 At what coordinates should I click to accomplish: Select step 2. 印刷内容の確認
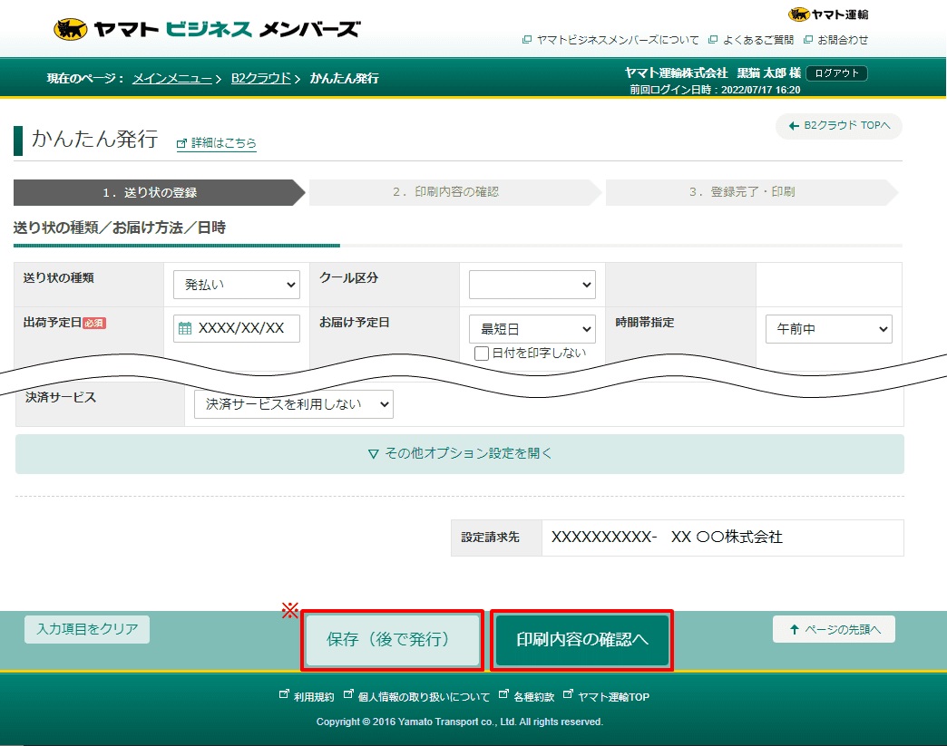[454, 192]
